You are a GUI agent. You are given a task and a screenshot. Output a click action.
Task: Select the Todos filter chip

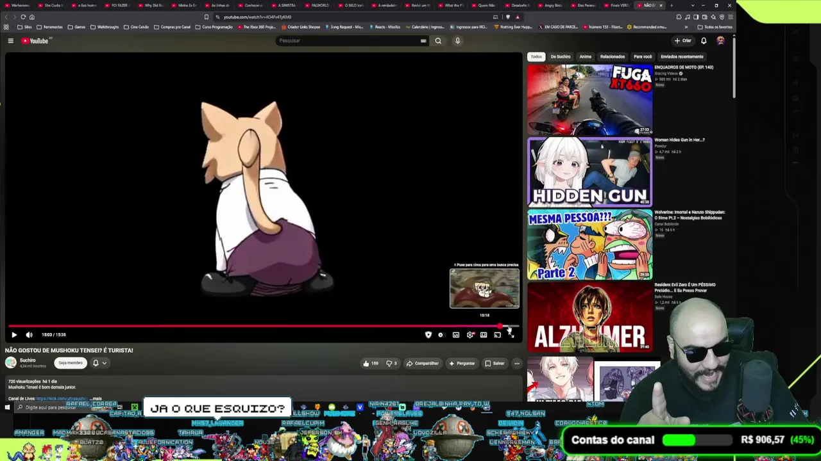(x=536, y=56)
